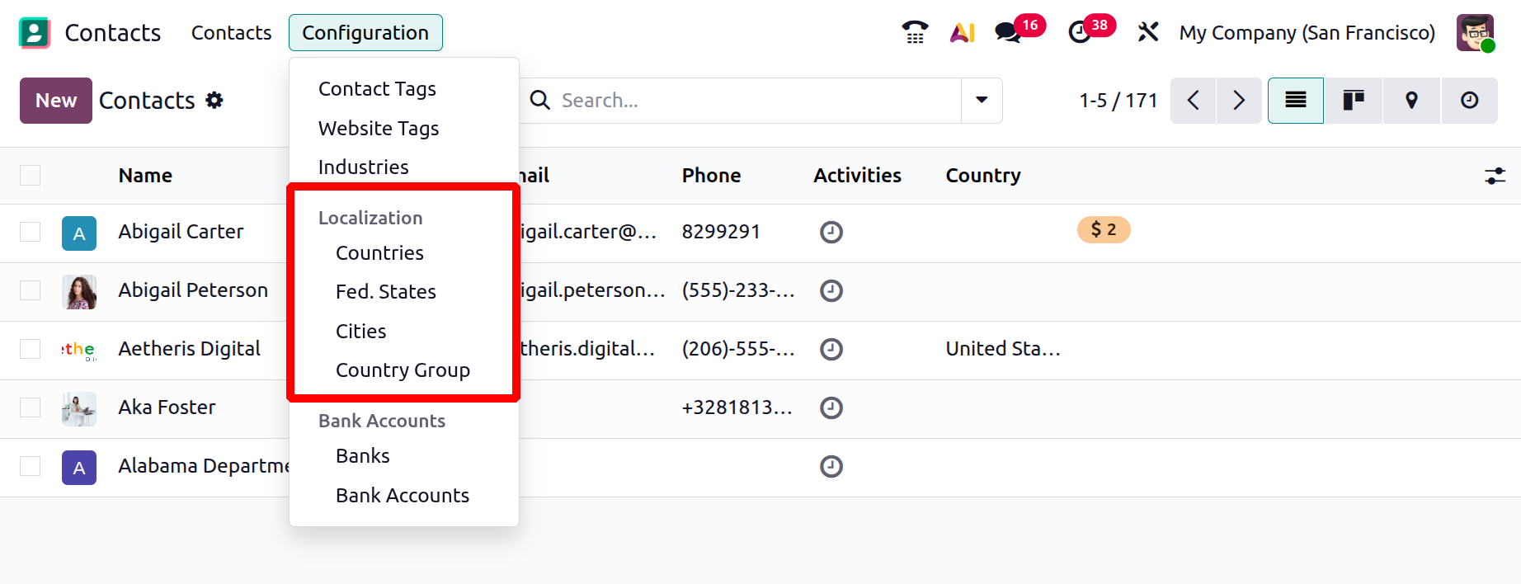Open the optional columns adjuster
1521x584 pixels.
(x=1495, y=176)
